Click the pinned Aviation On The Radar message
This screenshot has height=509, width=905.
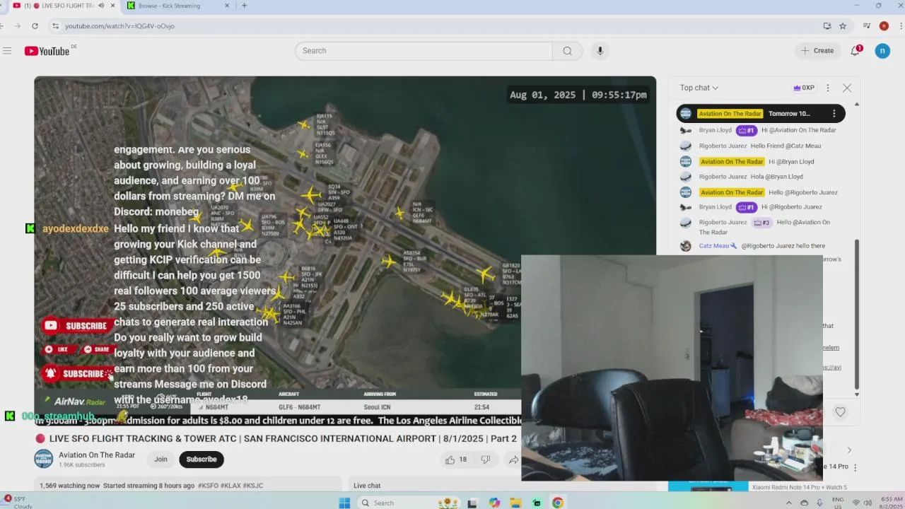pos(760,114)
